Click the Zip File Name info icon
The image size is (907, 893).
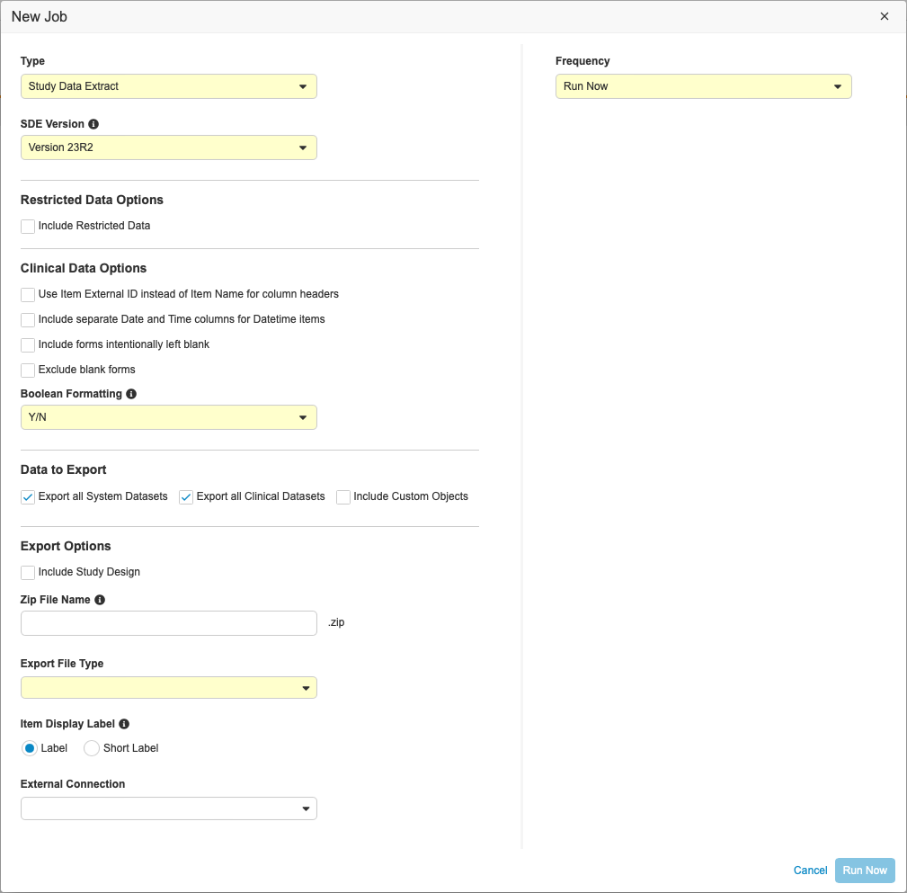100,600
